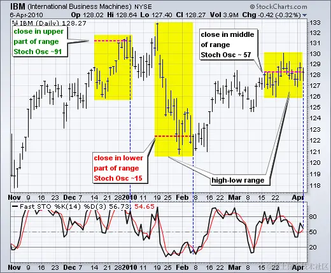Click the 128 price axis label

coord(314,75)
